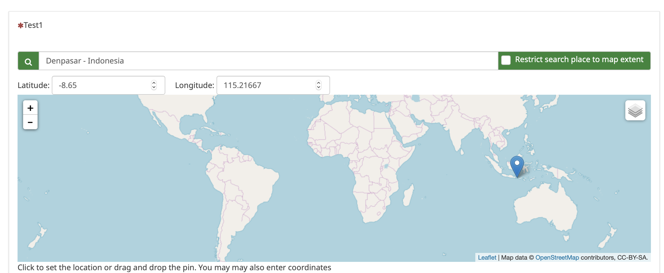Click the Denpasar - Indonesia search field
This screenshot has width=664, height=273.
(x=267, y=61)
